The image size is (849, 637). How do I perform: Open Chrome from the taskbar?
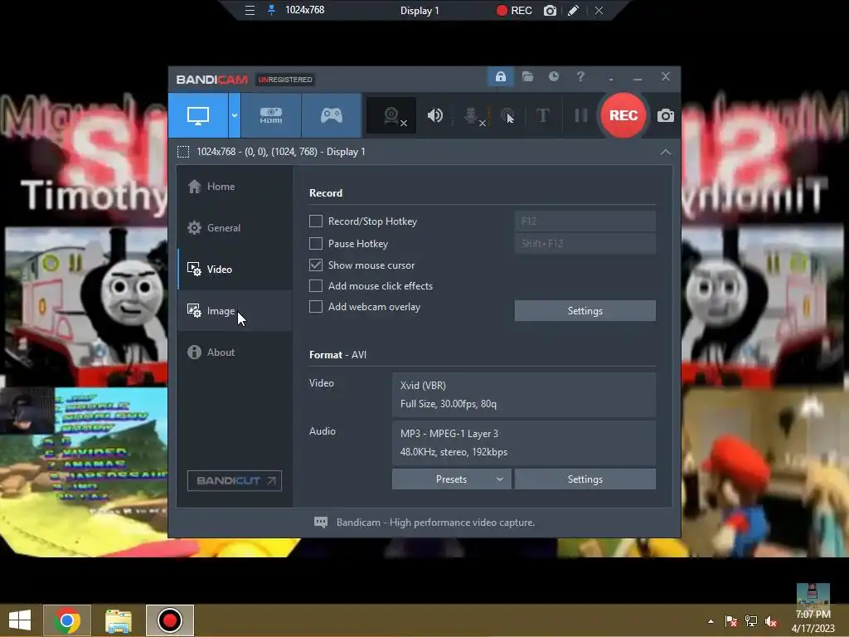coord(67,620)
